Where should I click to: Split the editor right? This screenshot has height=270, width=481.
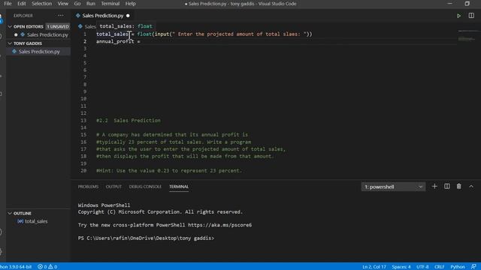pyautogui.click(x=471, y=16)
